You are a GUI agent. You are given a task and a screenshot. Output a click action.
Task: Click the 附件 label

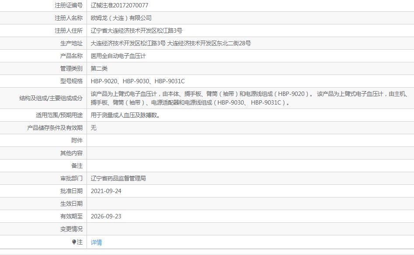click(x=77, y=140)
